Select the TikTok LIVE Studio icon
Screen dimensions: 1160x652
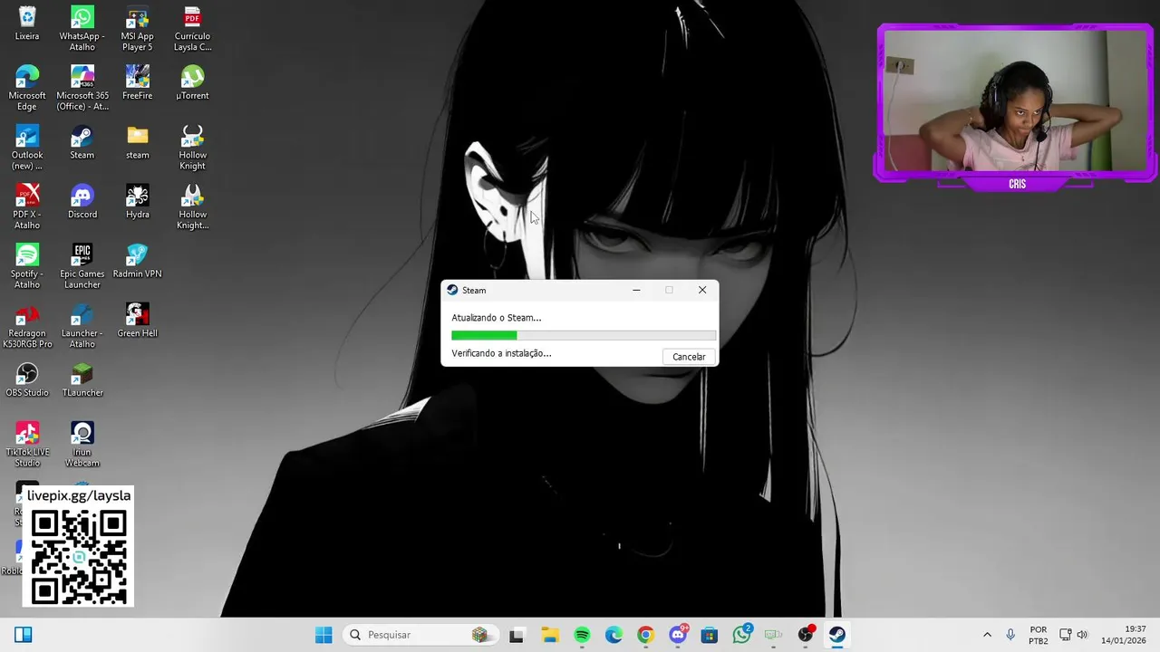(x=27, y=445)
